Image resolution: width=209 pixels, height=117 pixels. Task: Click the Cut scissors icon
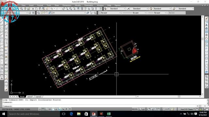point(33,9)
